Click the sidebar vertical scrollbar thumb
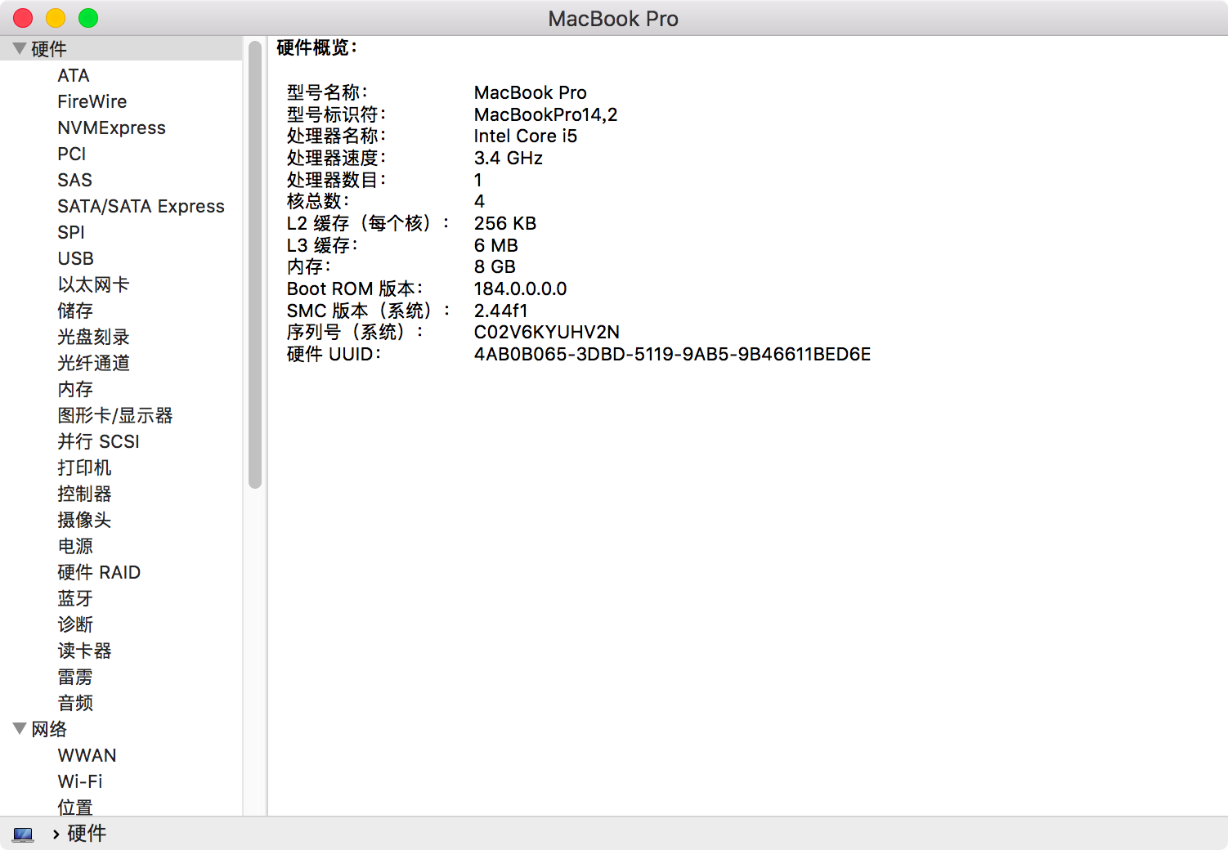This screenshot has height=850, width=1228. click(255, 264)
